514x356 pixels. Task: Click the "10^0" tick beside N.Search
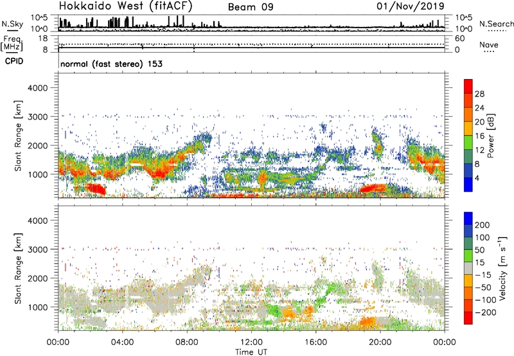pyautogui.click(x=464, y=29)
